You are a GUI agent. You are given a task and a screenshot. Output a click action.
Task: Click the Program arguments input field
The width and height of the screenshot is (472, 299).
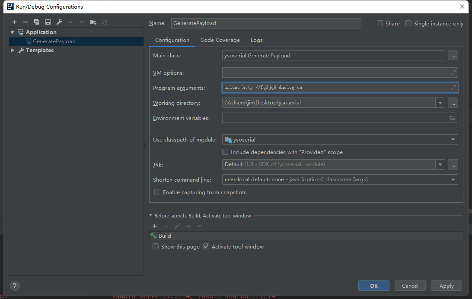340,88
